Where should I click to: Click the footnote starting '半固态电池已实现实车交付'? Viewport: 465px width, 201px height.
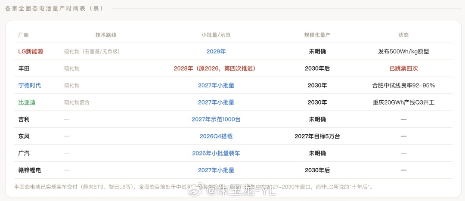click(x=194, y=187)
